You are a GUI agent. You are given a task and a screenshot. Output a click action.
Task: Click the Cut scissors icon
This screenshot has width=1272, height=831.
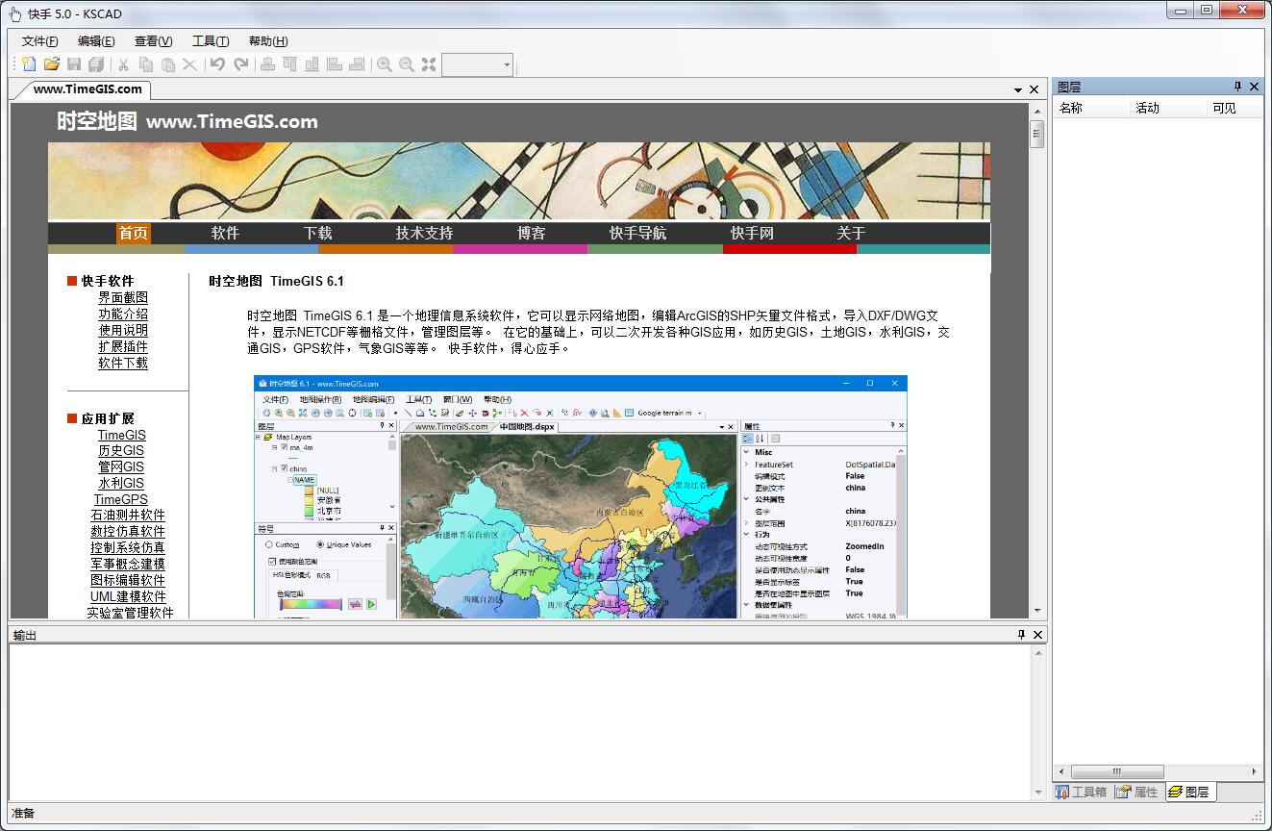(123, 64)
